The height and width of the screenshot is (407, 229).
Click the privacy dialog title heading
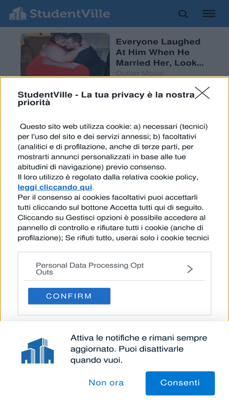pos(106,98)
